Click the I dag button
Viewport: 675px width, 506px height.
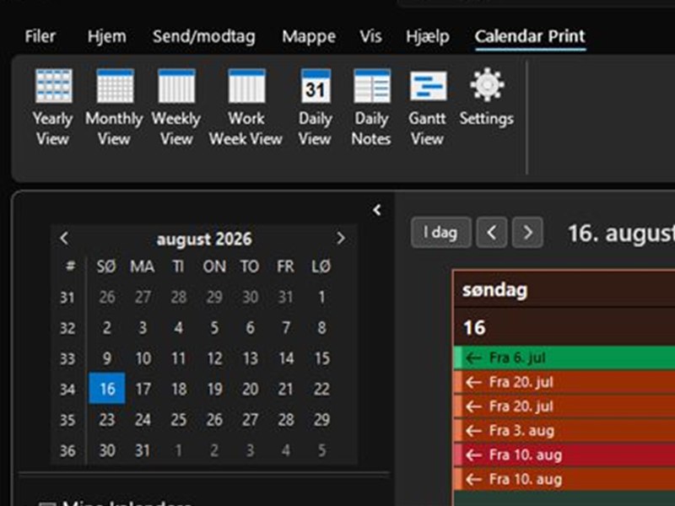(440, 233)
